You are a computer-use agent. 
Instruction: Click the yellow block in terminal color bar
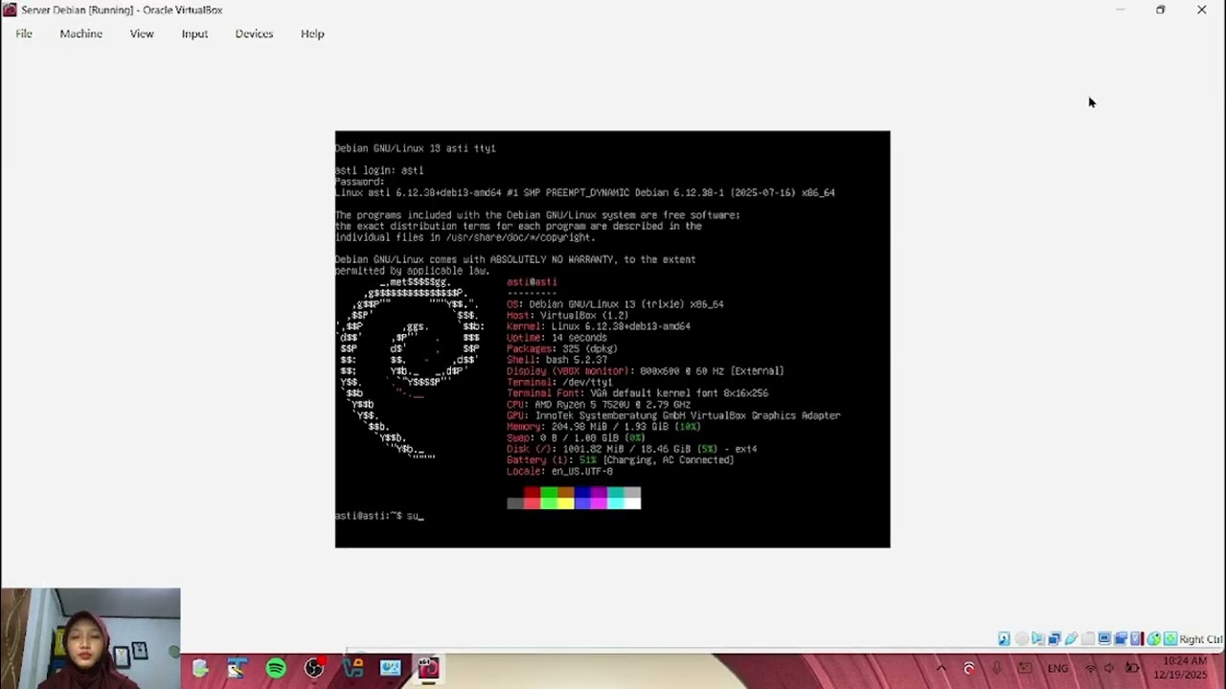(x=565, y=503)
